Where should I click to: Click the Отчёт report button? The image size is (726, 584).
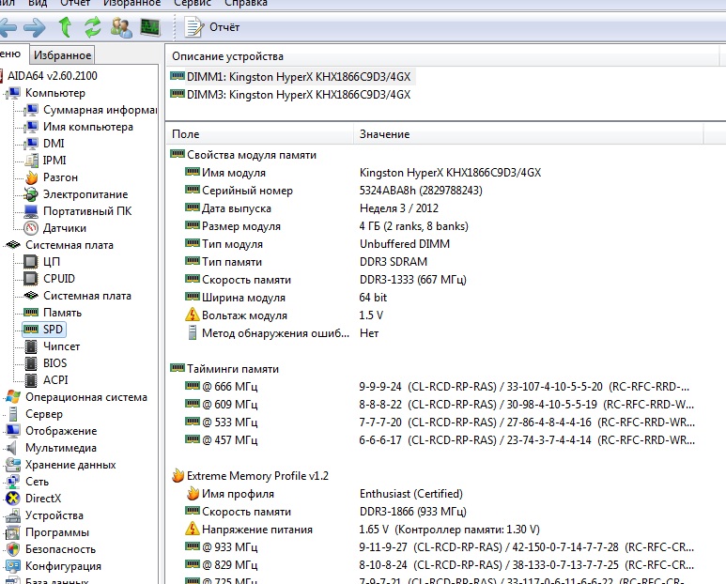(212, 27)
